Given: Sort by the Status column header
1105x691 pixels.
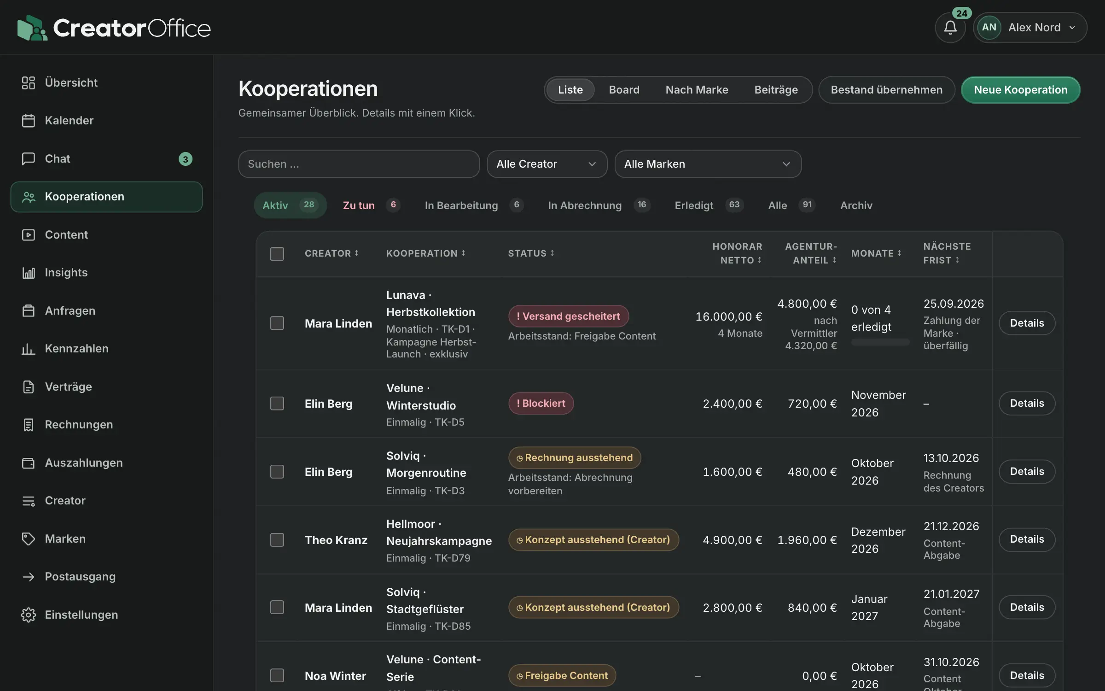Looking at the screenshot, I should pyautogui.click(x=531, y=253).
